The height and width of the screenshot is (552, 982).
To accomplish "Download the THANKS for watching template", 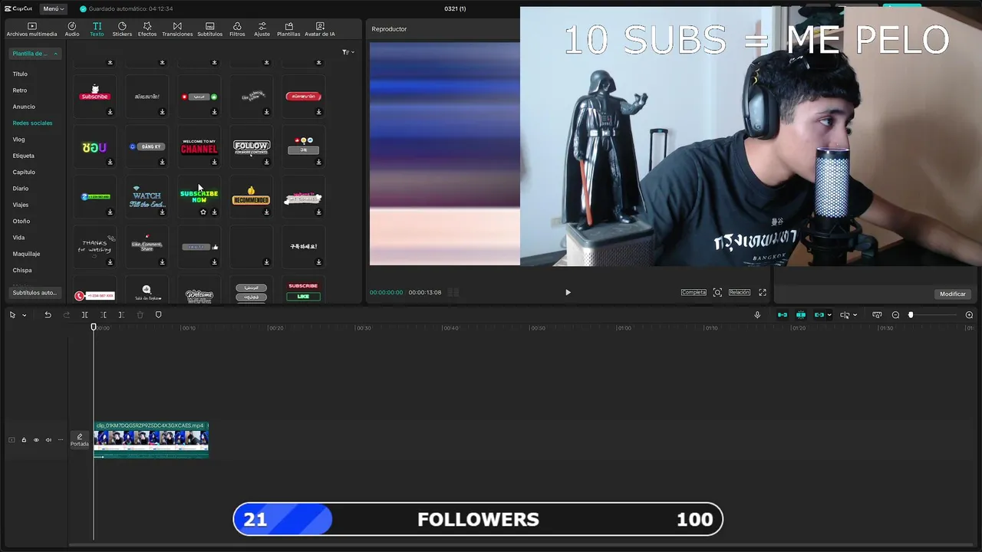I will tap(110, 261).
